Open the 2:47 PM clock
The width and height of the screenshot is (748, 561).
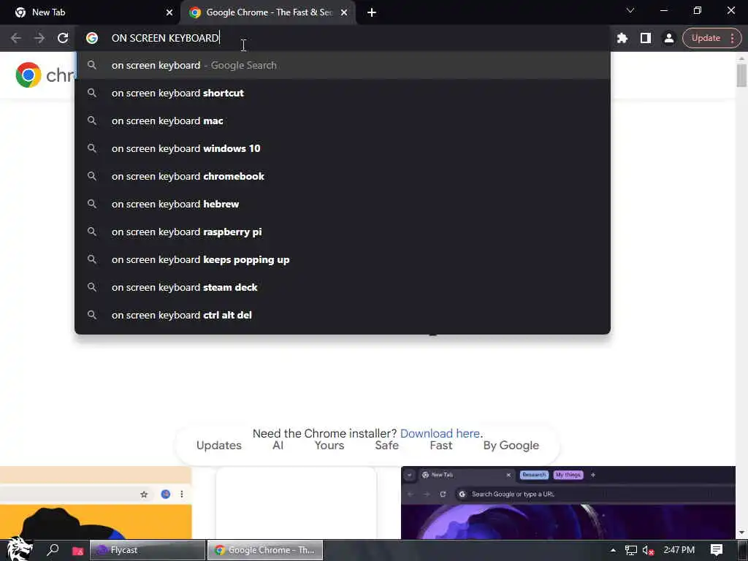click(679, 550)
